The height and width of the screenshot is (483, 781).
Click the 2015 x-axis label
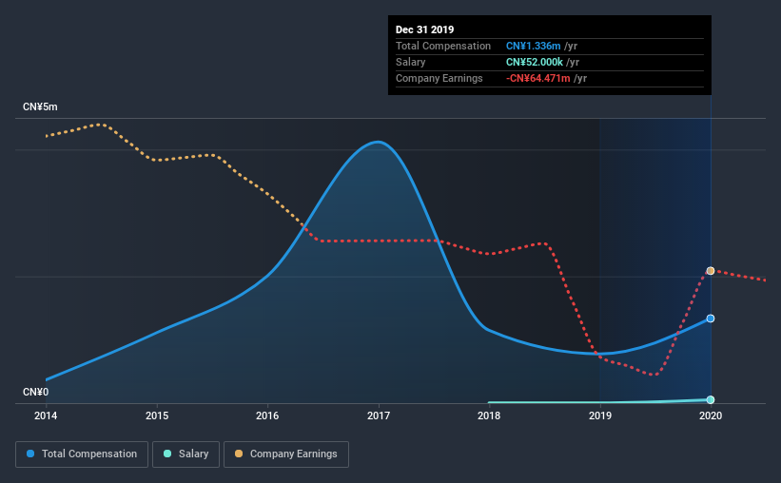click(157, 415)
